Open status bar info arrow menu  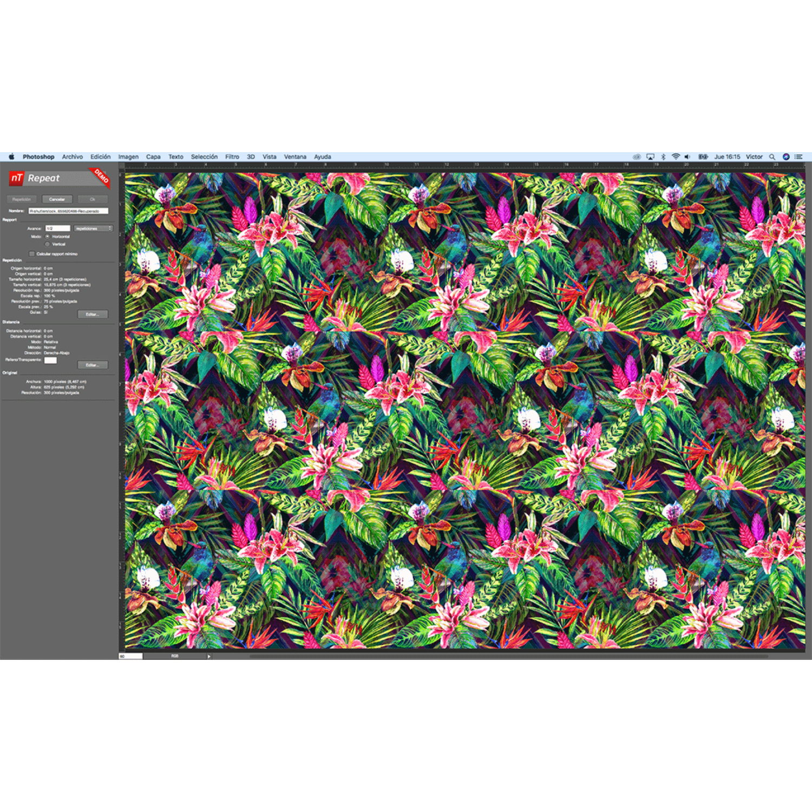(x=209, y=657)
